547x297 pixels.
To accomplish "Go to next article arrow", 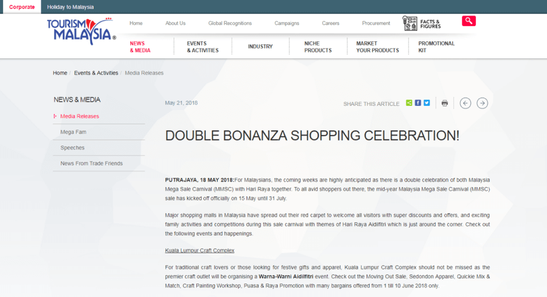I will [482, 103].
